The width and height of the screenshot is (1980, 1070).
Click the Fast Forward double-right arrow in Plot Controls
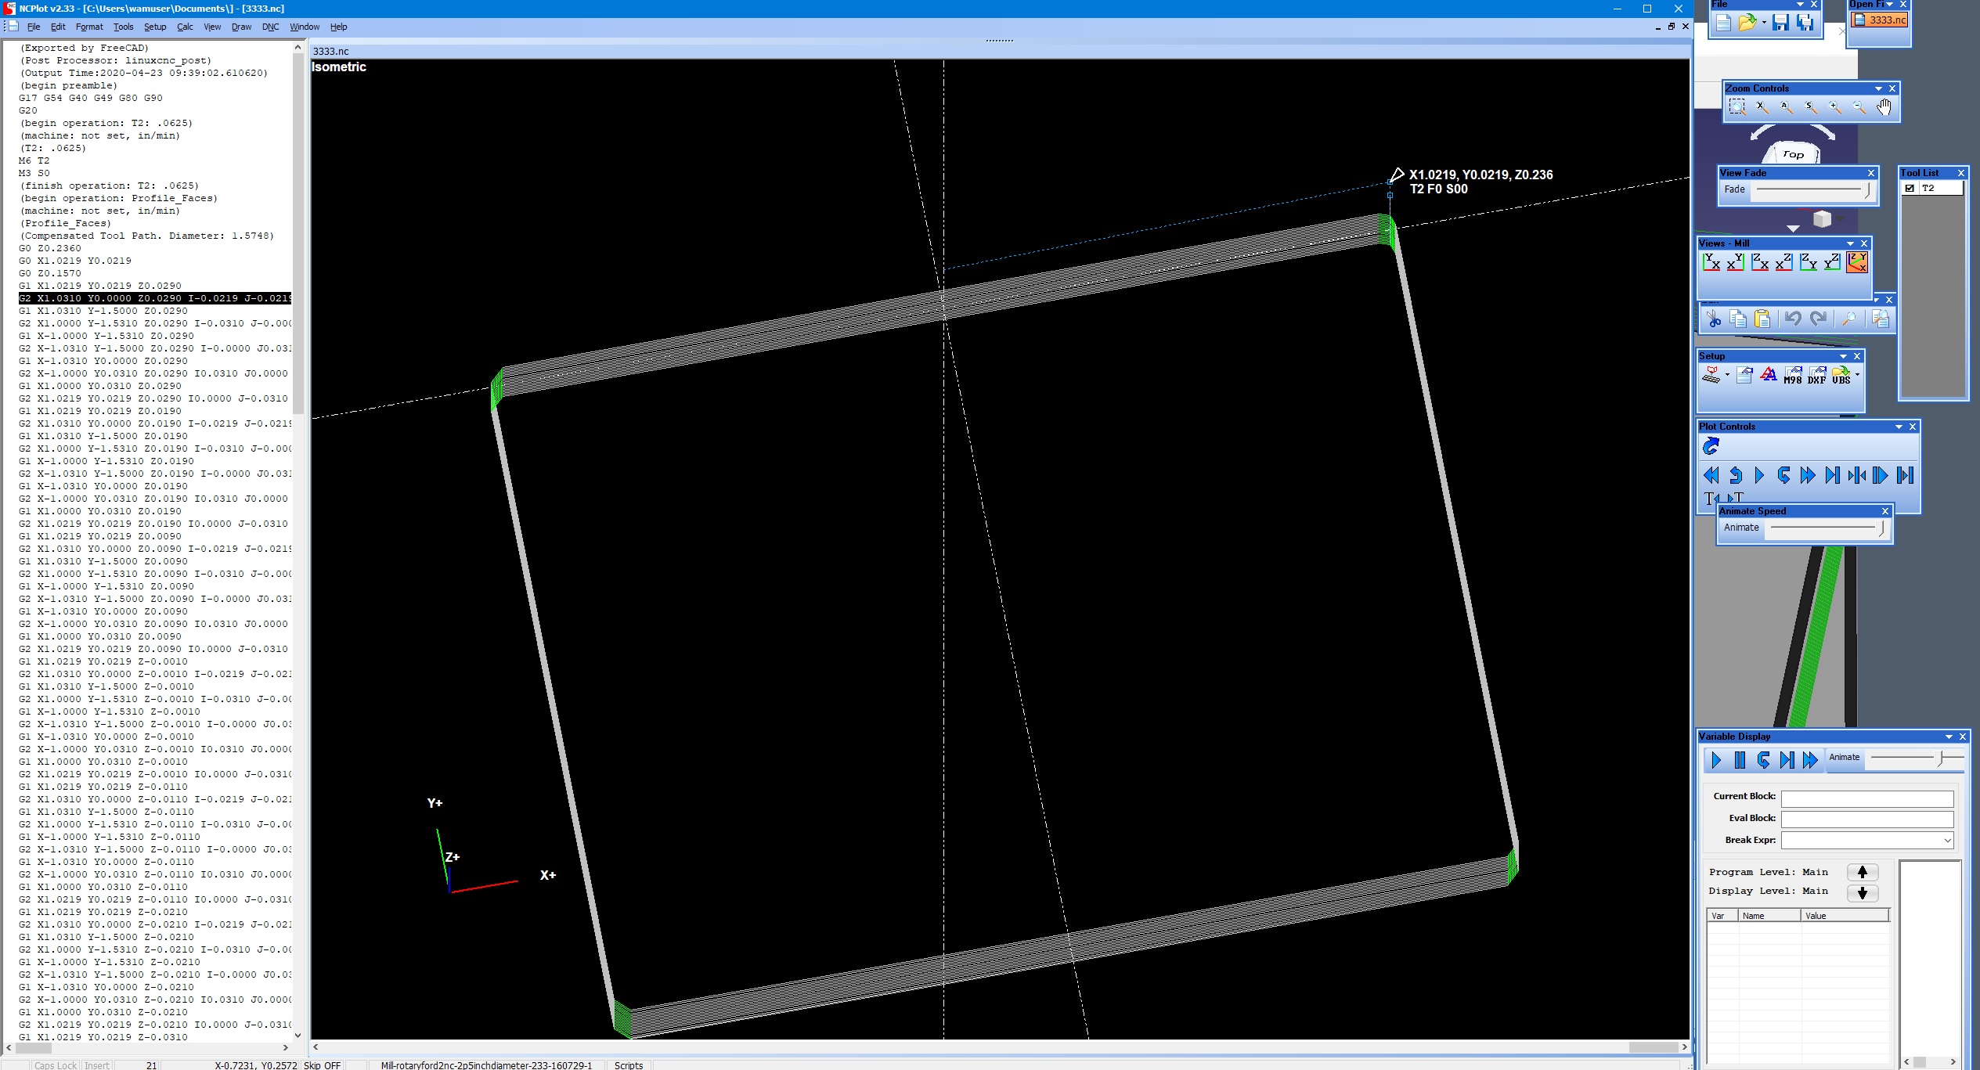(x=1808, y=475)
